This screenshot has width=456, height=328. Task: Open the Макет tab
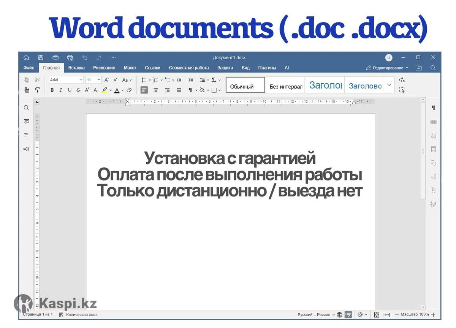(x=130, y=68)
